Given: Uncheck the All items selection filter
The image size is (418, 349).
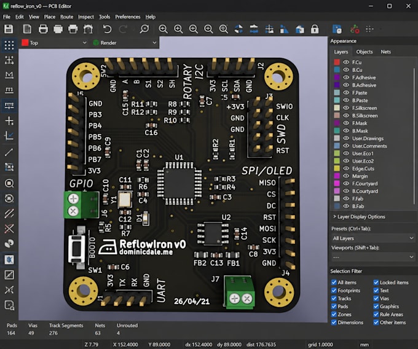Looking at the screenshot, I should [x=334, y=282].
